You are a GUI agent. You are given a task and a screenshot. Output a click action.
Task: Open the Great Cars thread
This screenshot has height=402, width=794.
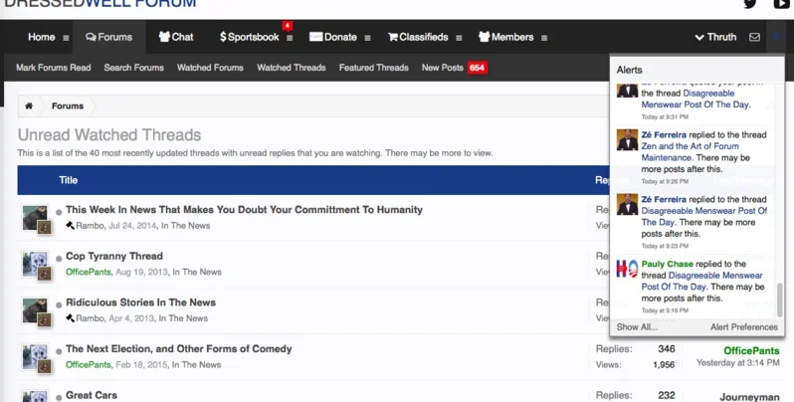point(92,395)
